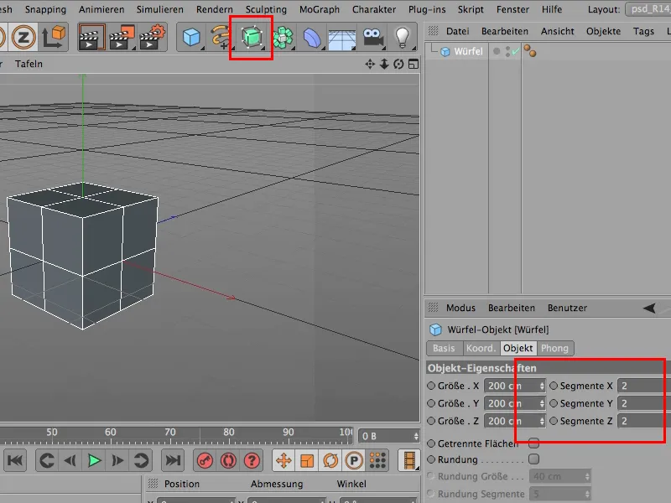
Task: Click the viewport move camera icon
Action: pyautogui.click(x=370, y=65)
